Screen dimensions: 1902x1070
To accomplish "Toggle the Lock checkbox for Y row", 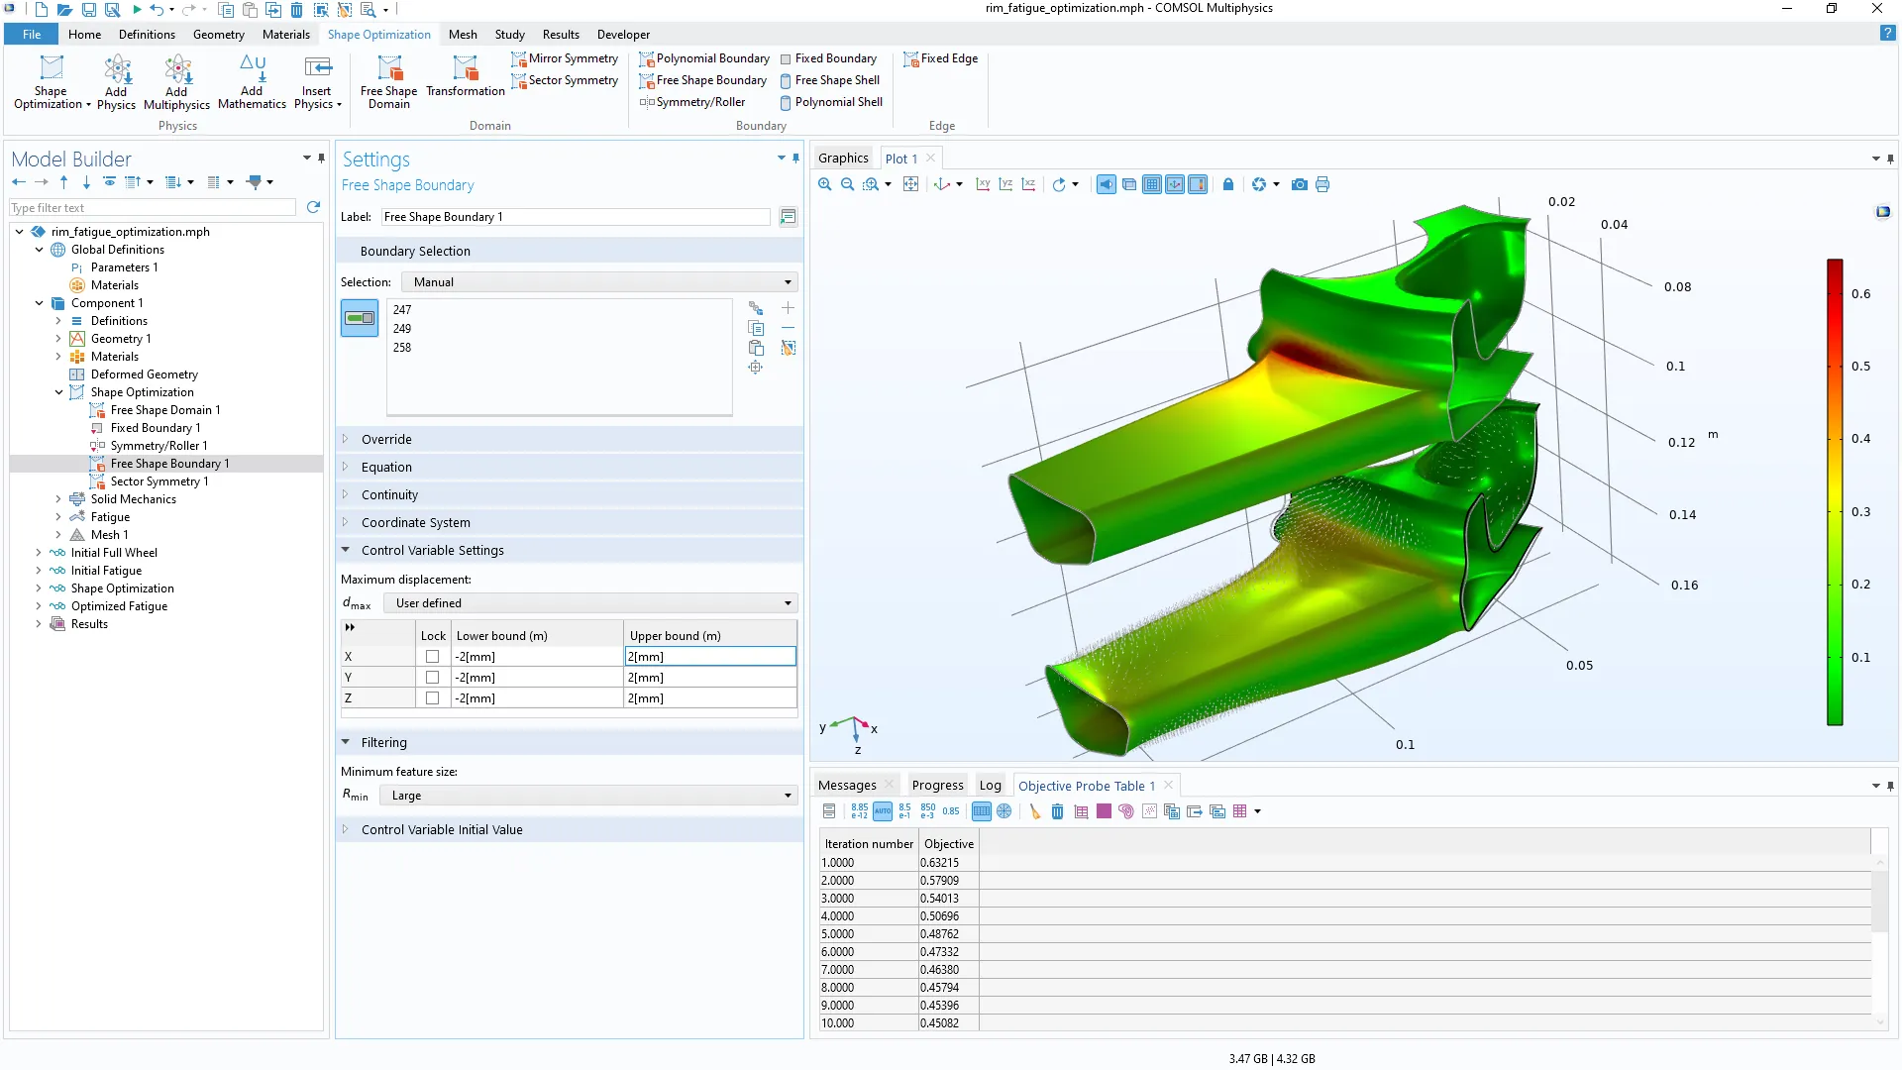I will pyautogui.click(x=432, y=678).
